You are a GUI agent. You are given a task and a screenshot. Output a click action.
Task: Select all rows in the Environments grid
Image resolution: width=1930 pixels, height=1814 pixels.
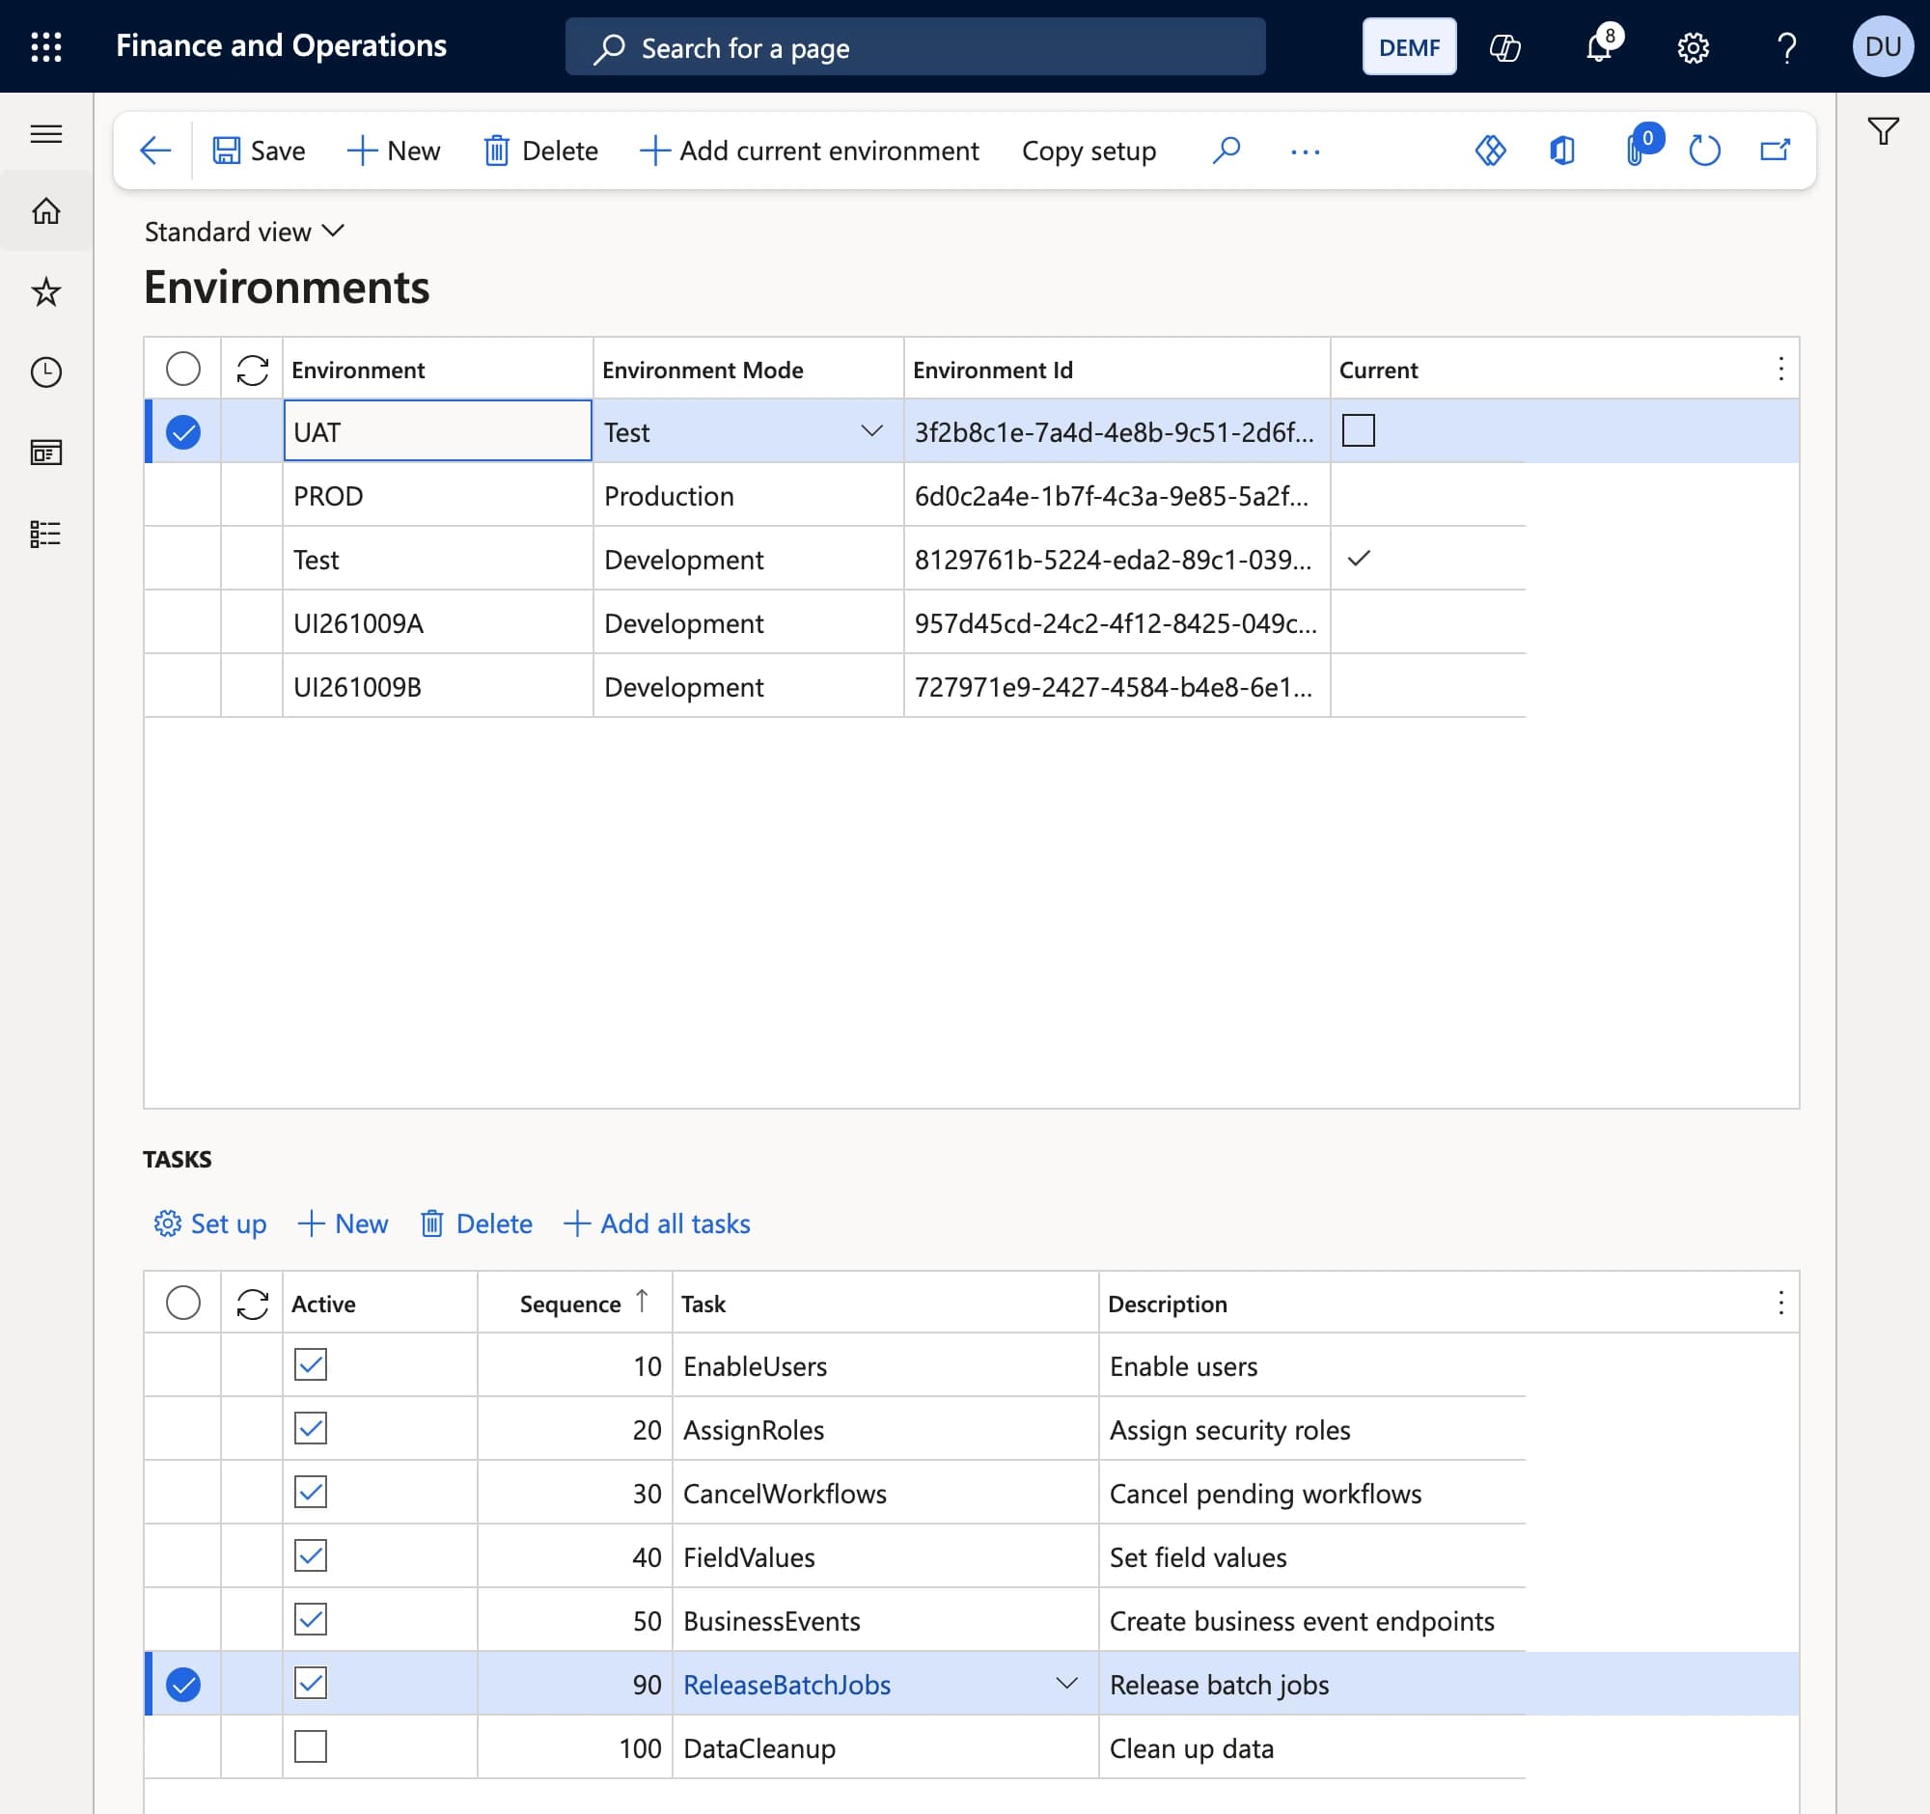[x=183, y=369]
